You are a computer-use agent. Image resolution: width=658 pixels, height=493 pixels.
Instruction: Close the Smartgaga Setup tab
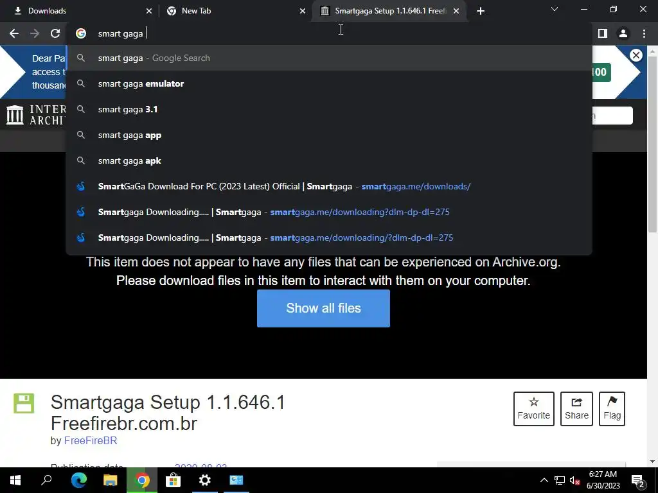coord(456,11)
